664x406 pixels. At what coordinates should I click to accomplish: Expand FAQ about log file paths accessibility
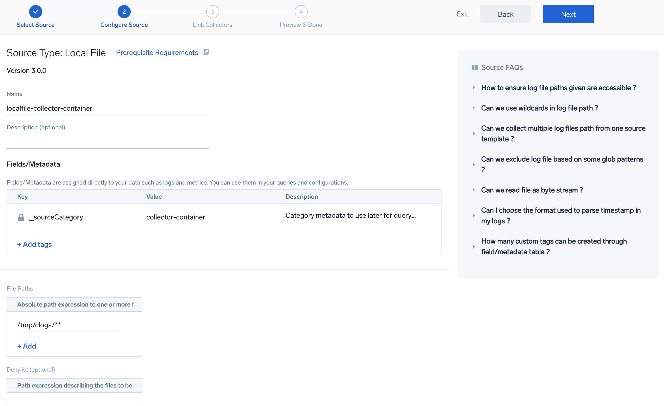click(558, 88)
